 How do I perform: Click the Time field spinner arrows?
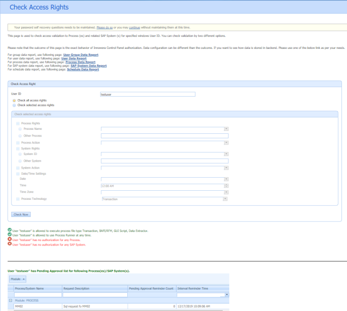(226, 186)
